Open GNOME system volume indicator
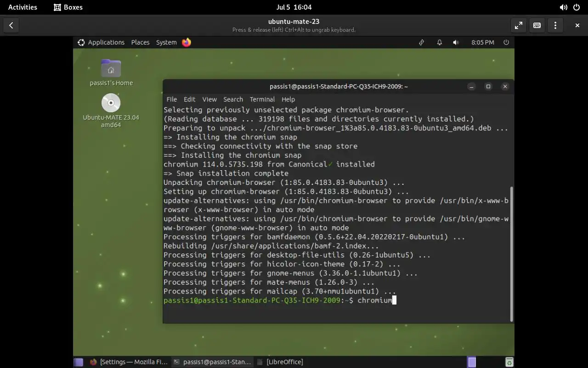 click(563, 7)
